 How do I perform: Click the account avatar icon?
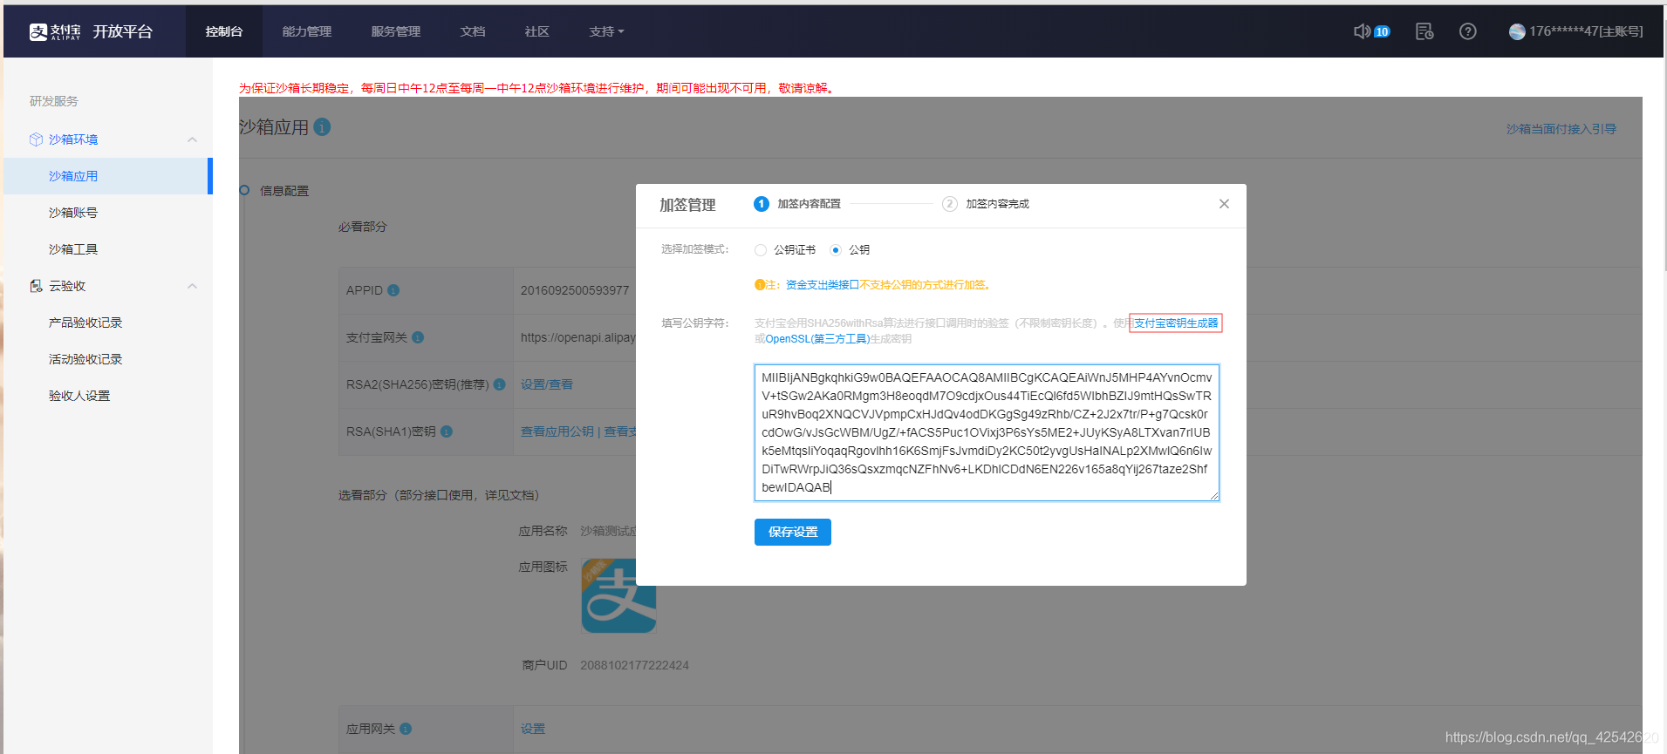pyautogui.click(x=1517, y=31)
